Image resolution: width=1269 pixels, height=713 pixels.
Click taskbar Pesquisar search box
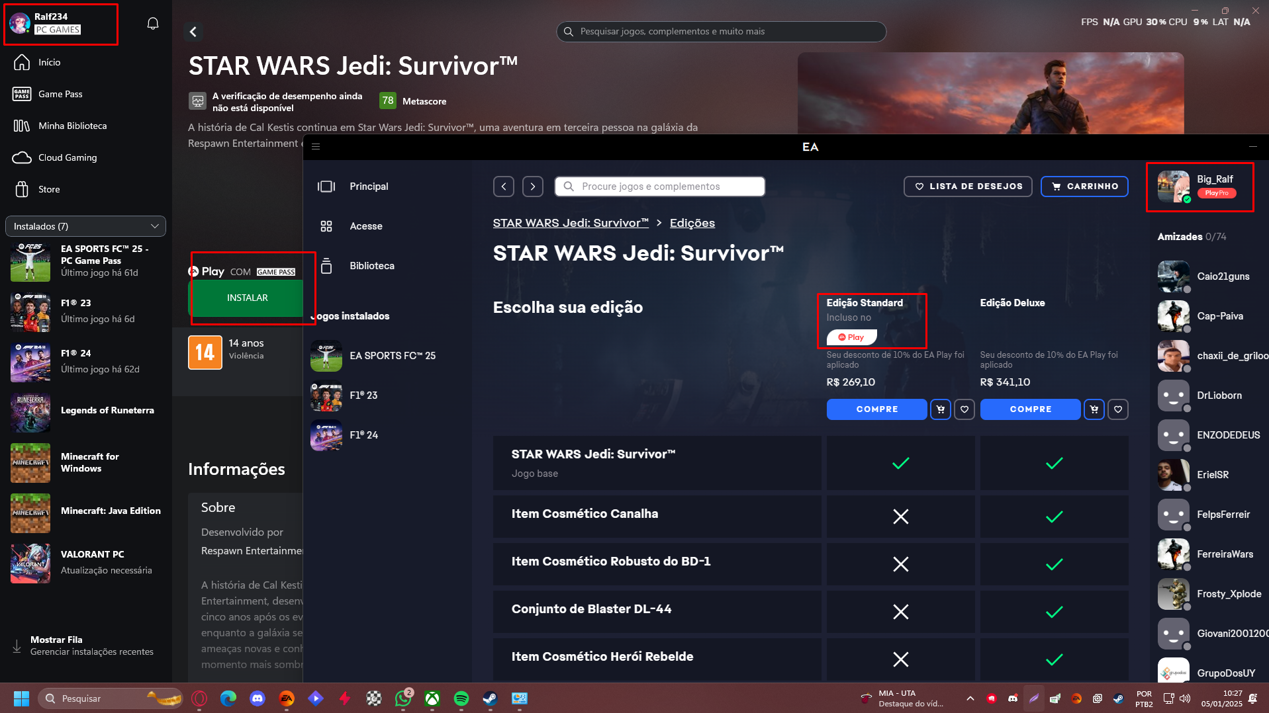[x=111, y=698]
